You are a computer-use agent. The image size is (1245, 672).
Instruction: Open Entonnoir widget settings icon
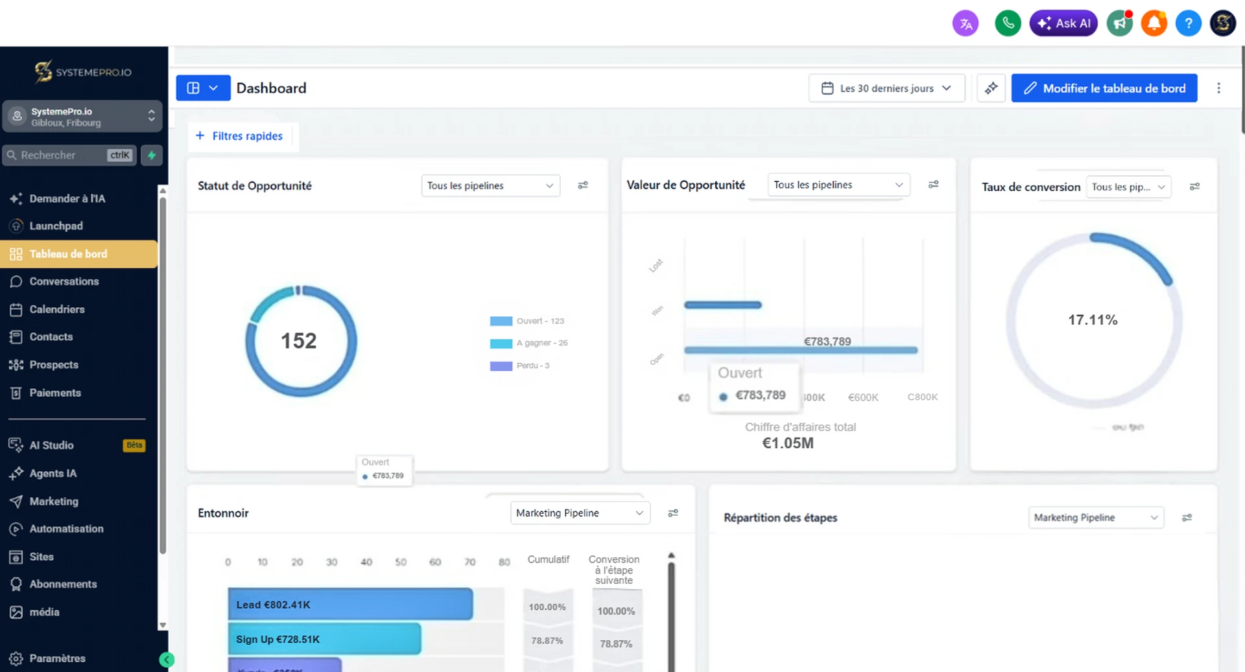point(673,513)
